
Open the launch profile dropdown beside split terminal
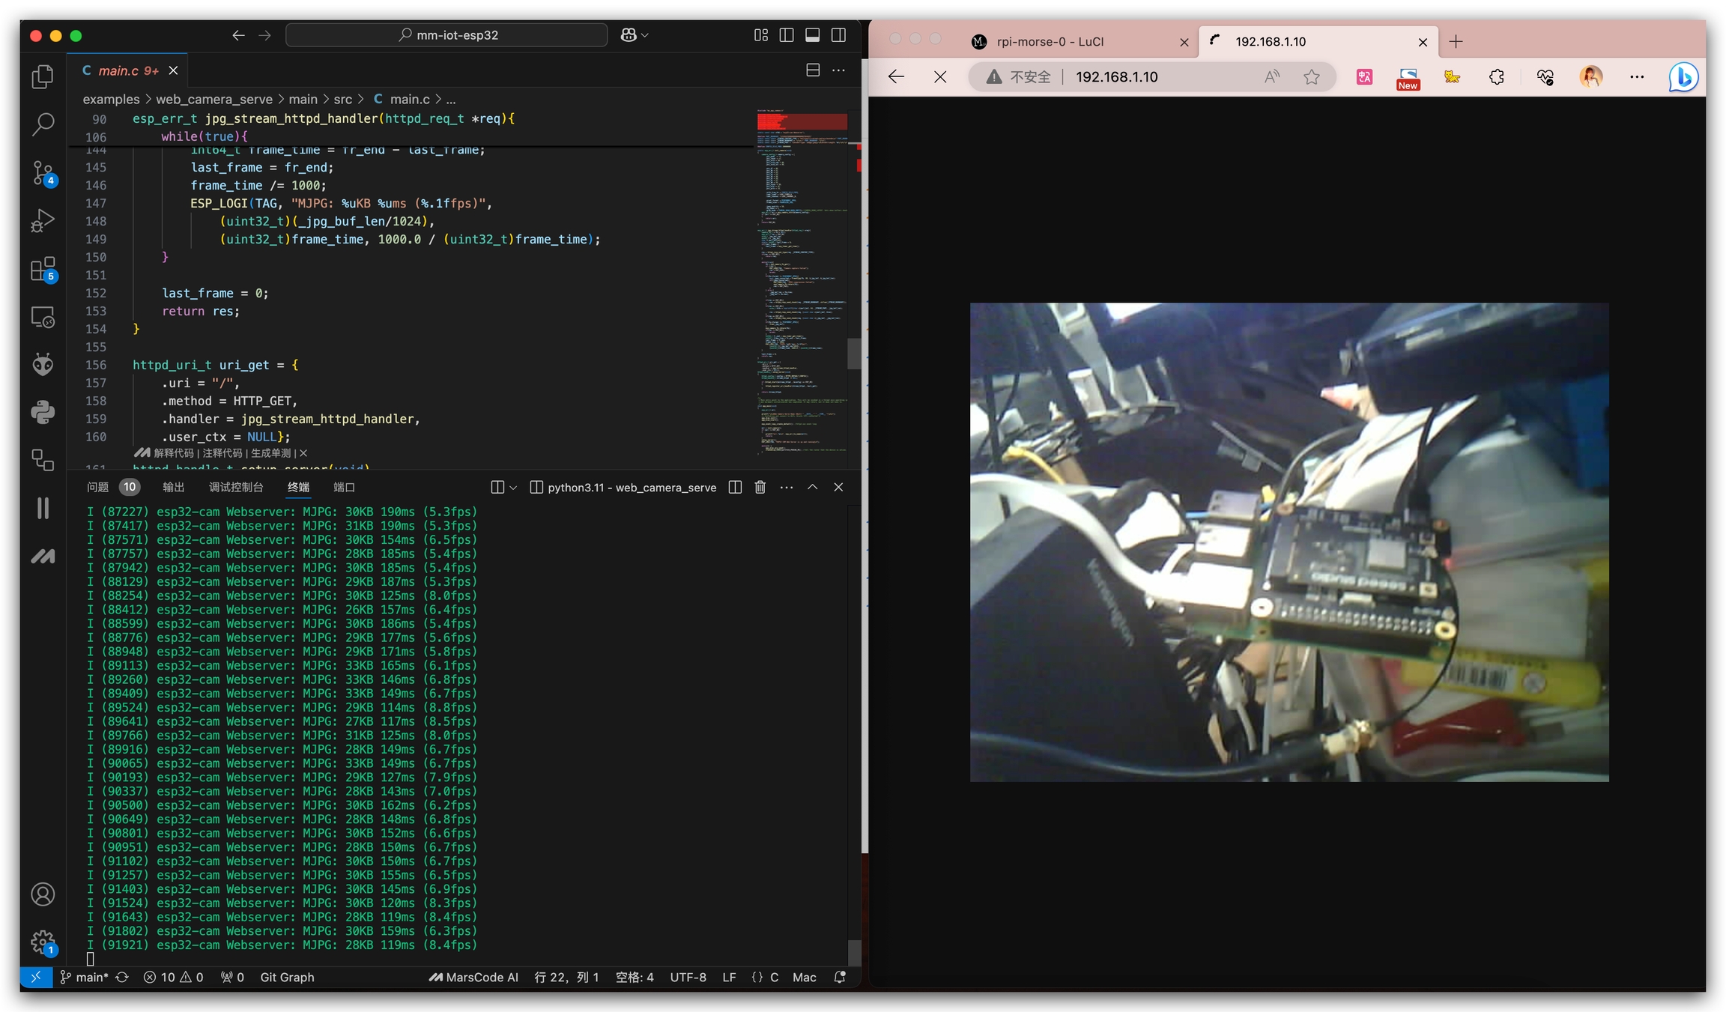click(x=513, y=488)
